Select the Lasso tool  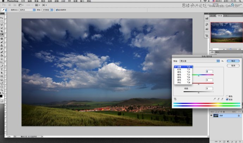(x=2, y=25)
